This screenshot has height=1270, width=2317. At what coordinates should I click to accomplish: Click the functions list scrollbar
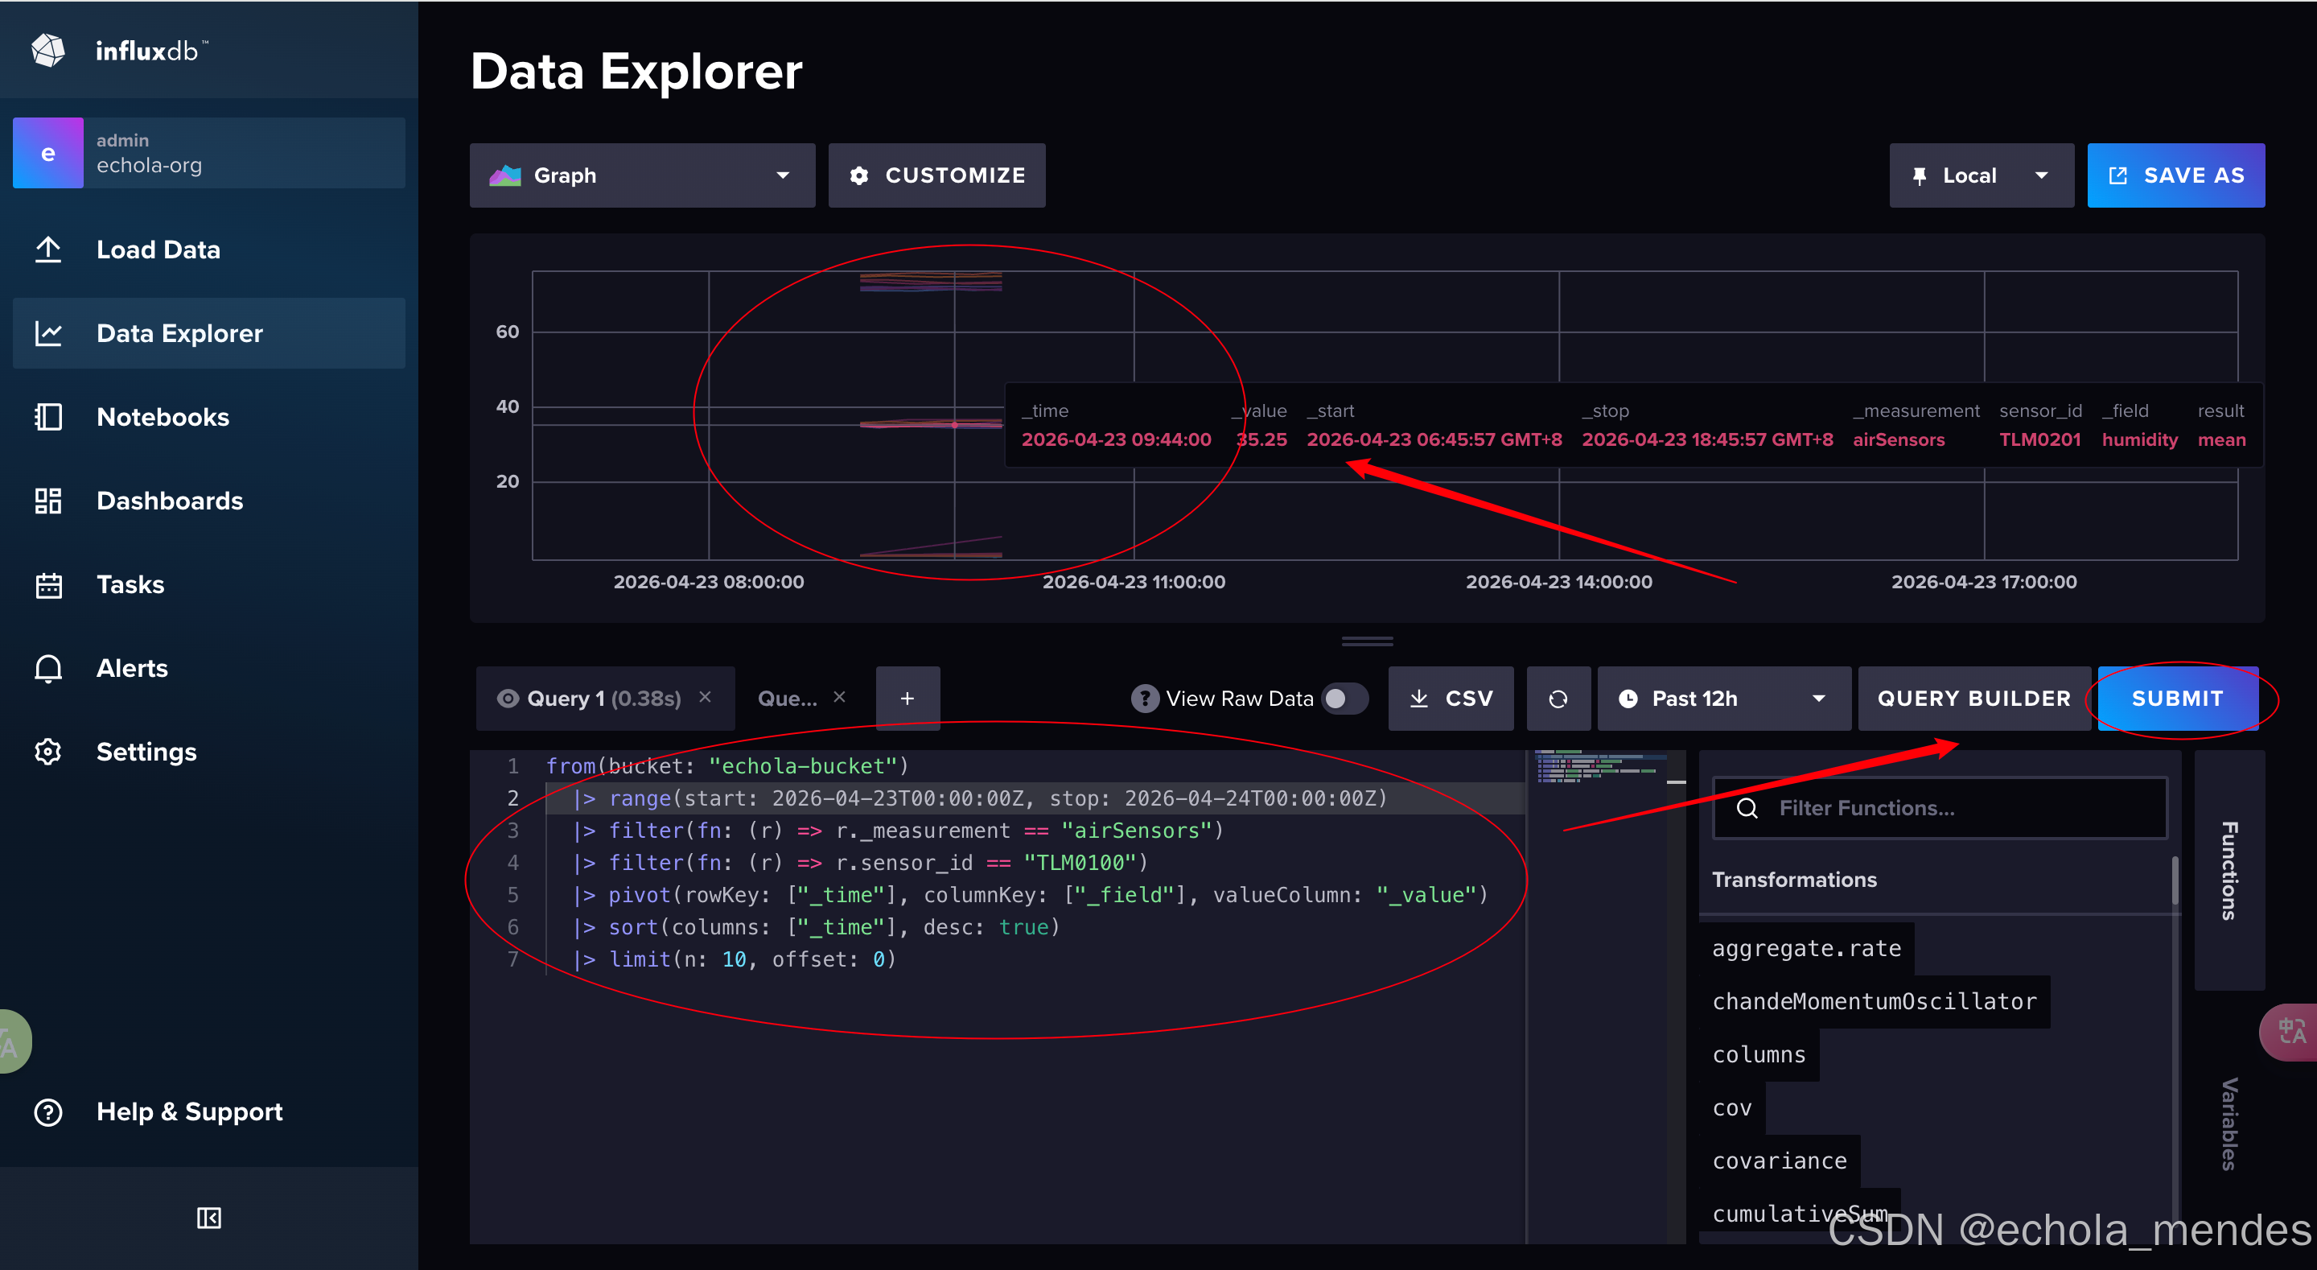coord(2175,882)
